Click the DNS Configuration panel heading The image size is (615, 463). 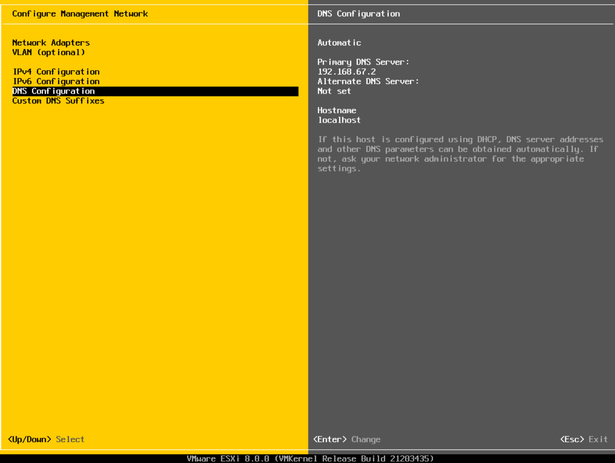click(x=359, y=14)
